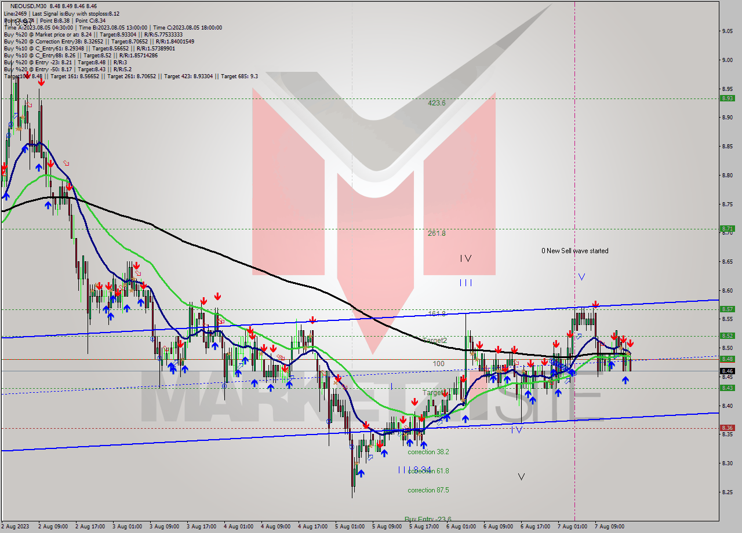
Task: Click the 8.65 price axis value
Action: click(x=728, y=261)
